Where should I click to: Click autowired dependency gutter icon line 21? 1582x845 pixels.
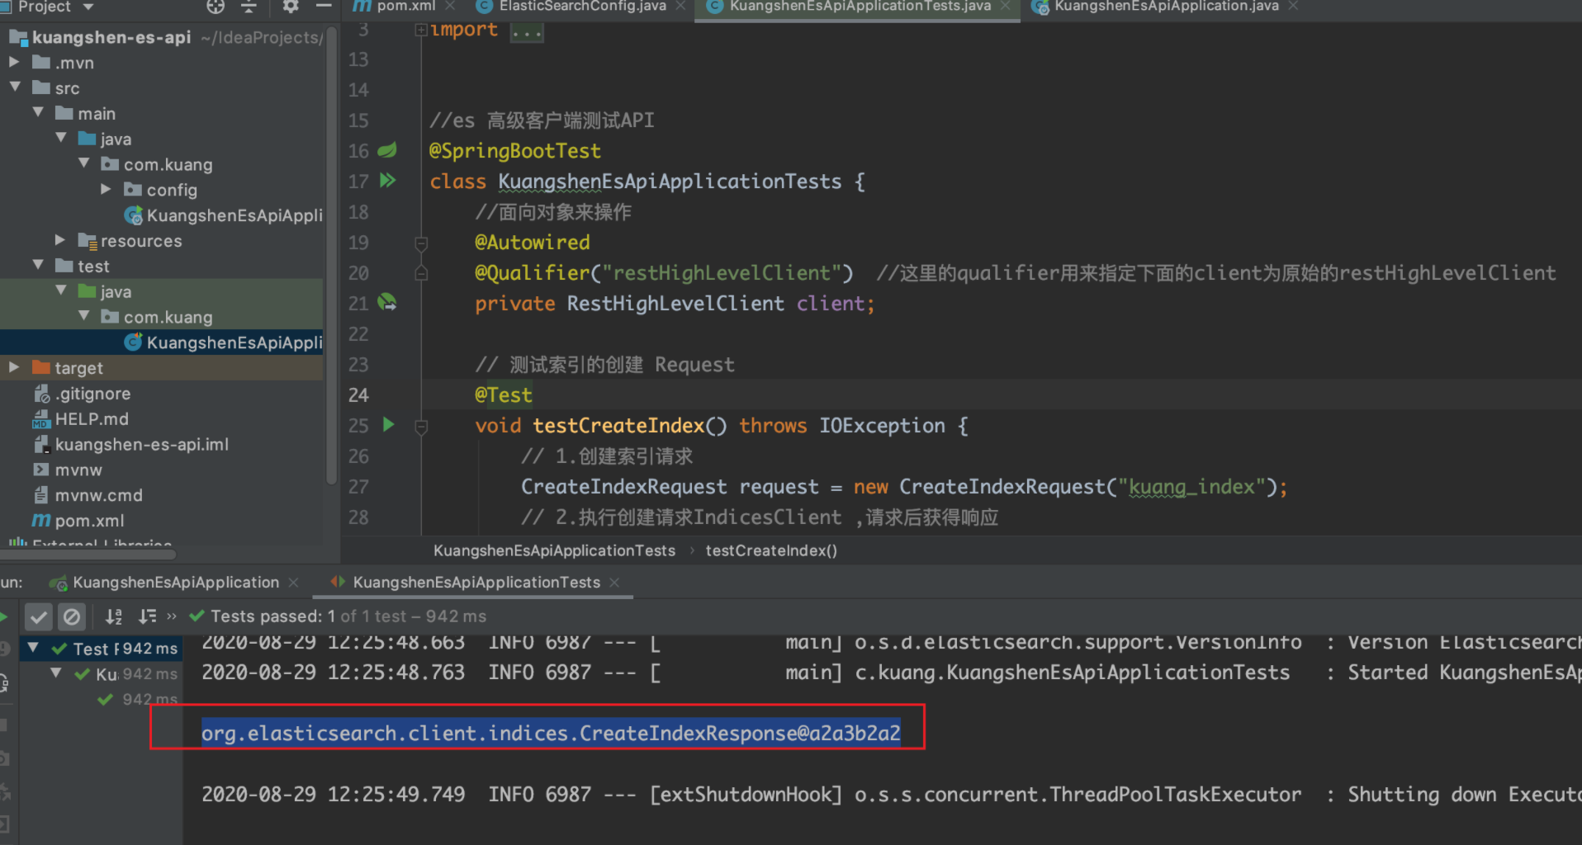(x=387, y=302)
